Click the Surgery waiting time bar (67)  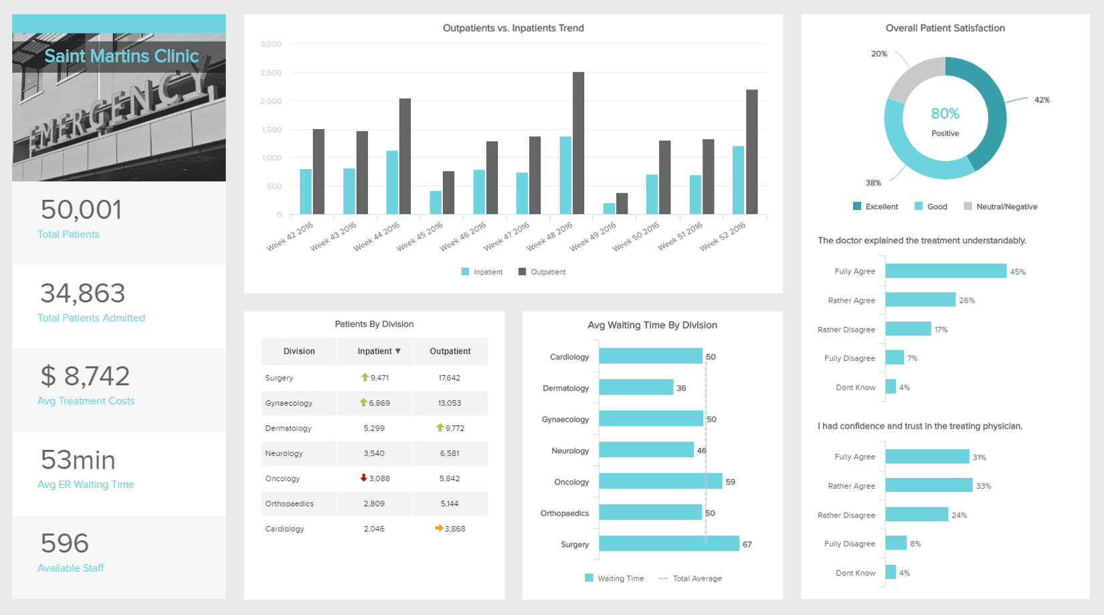point(669,544)
